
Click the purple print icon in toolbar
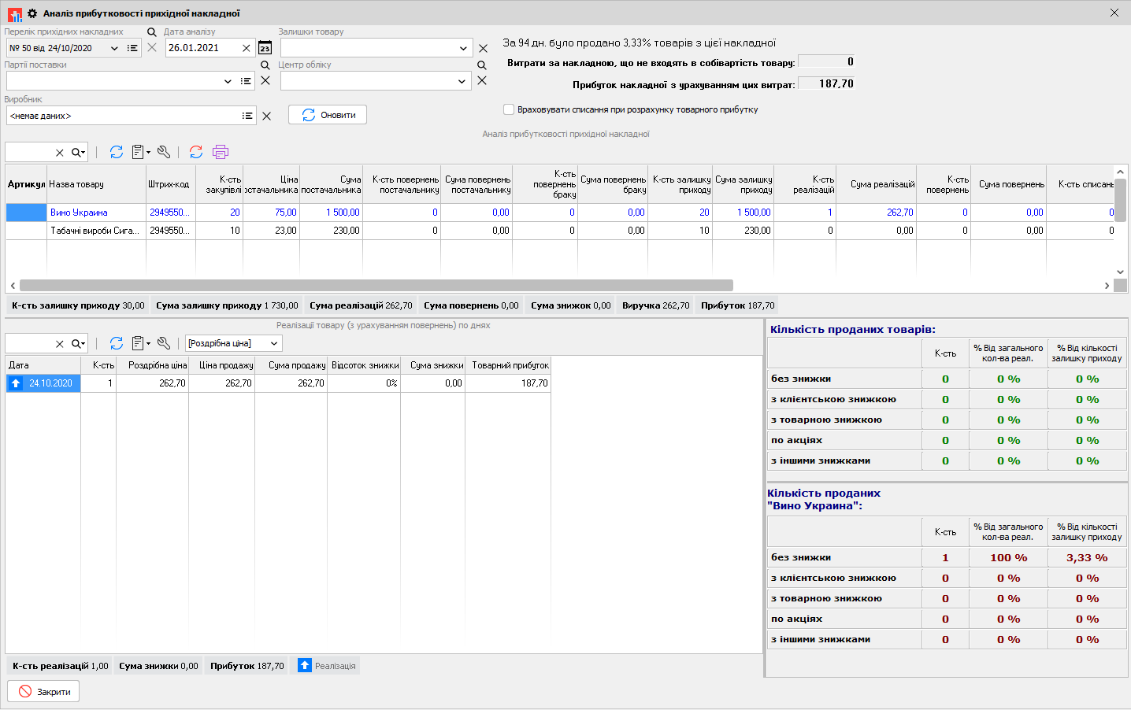(221, 152)
